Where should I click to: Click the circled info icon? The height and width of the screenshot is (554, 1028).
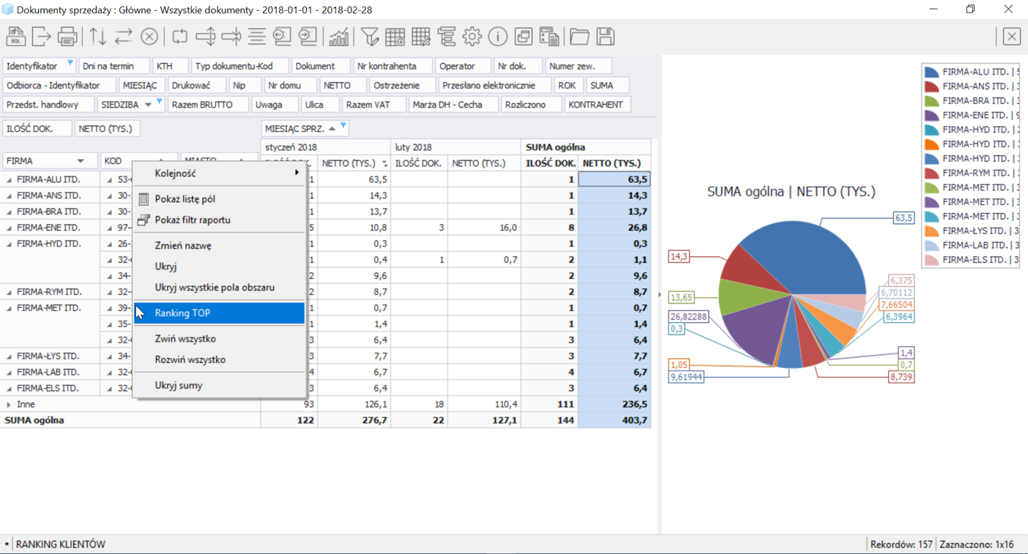tap(498, 37)
